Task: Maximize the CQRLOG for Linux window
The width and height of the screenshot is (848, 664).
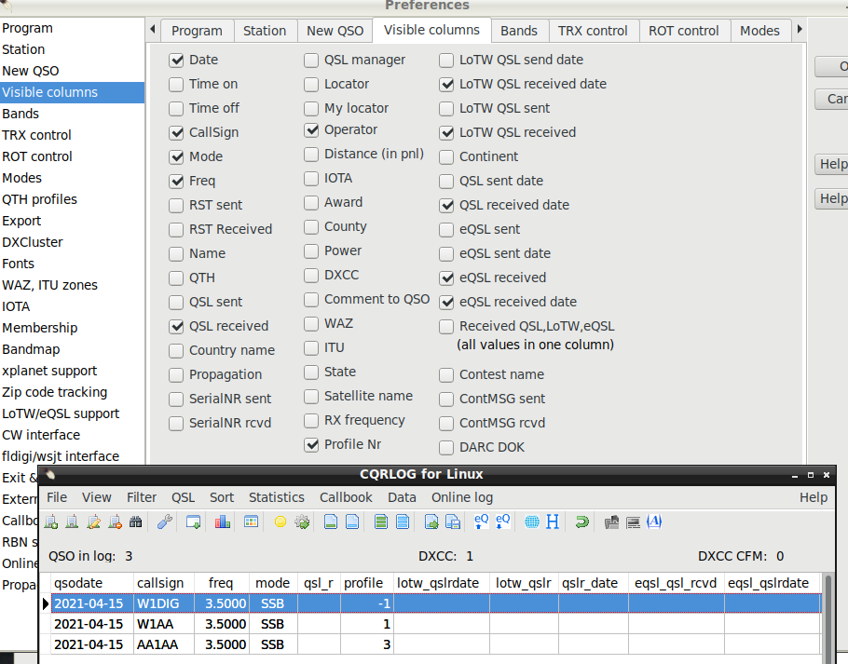Action: click(810, 475)
